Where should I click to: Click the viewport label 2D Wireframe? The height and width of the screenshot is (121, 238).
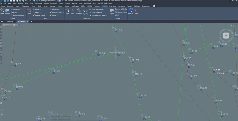pyautogui.click(x=9, y=25)
